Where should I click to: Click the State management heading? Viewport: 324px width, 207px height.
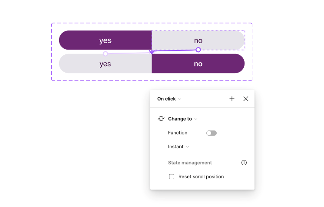coord(190,163)
